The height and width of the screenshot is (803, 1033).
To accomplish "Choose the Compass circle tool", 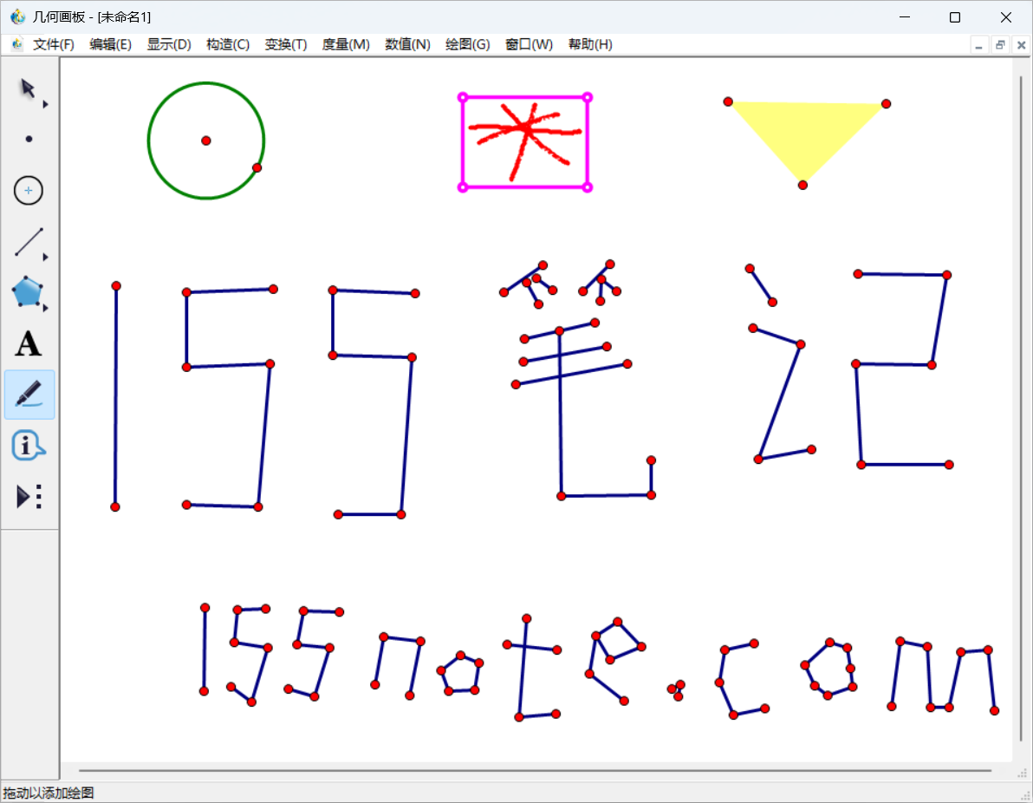I will [29, 190].
